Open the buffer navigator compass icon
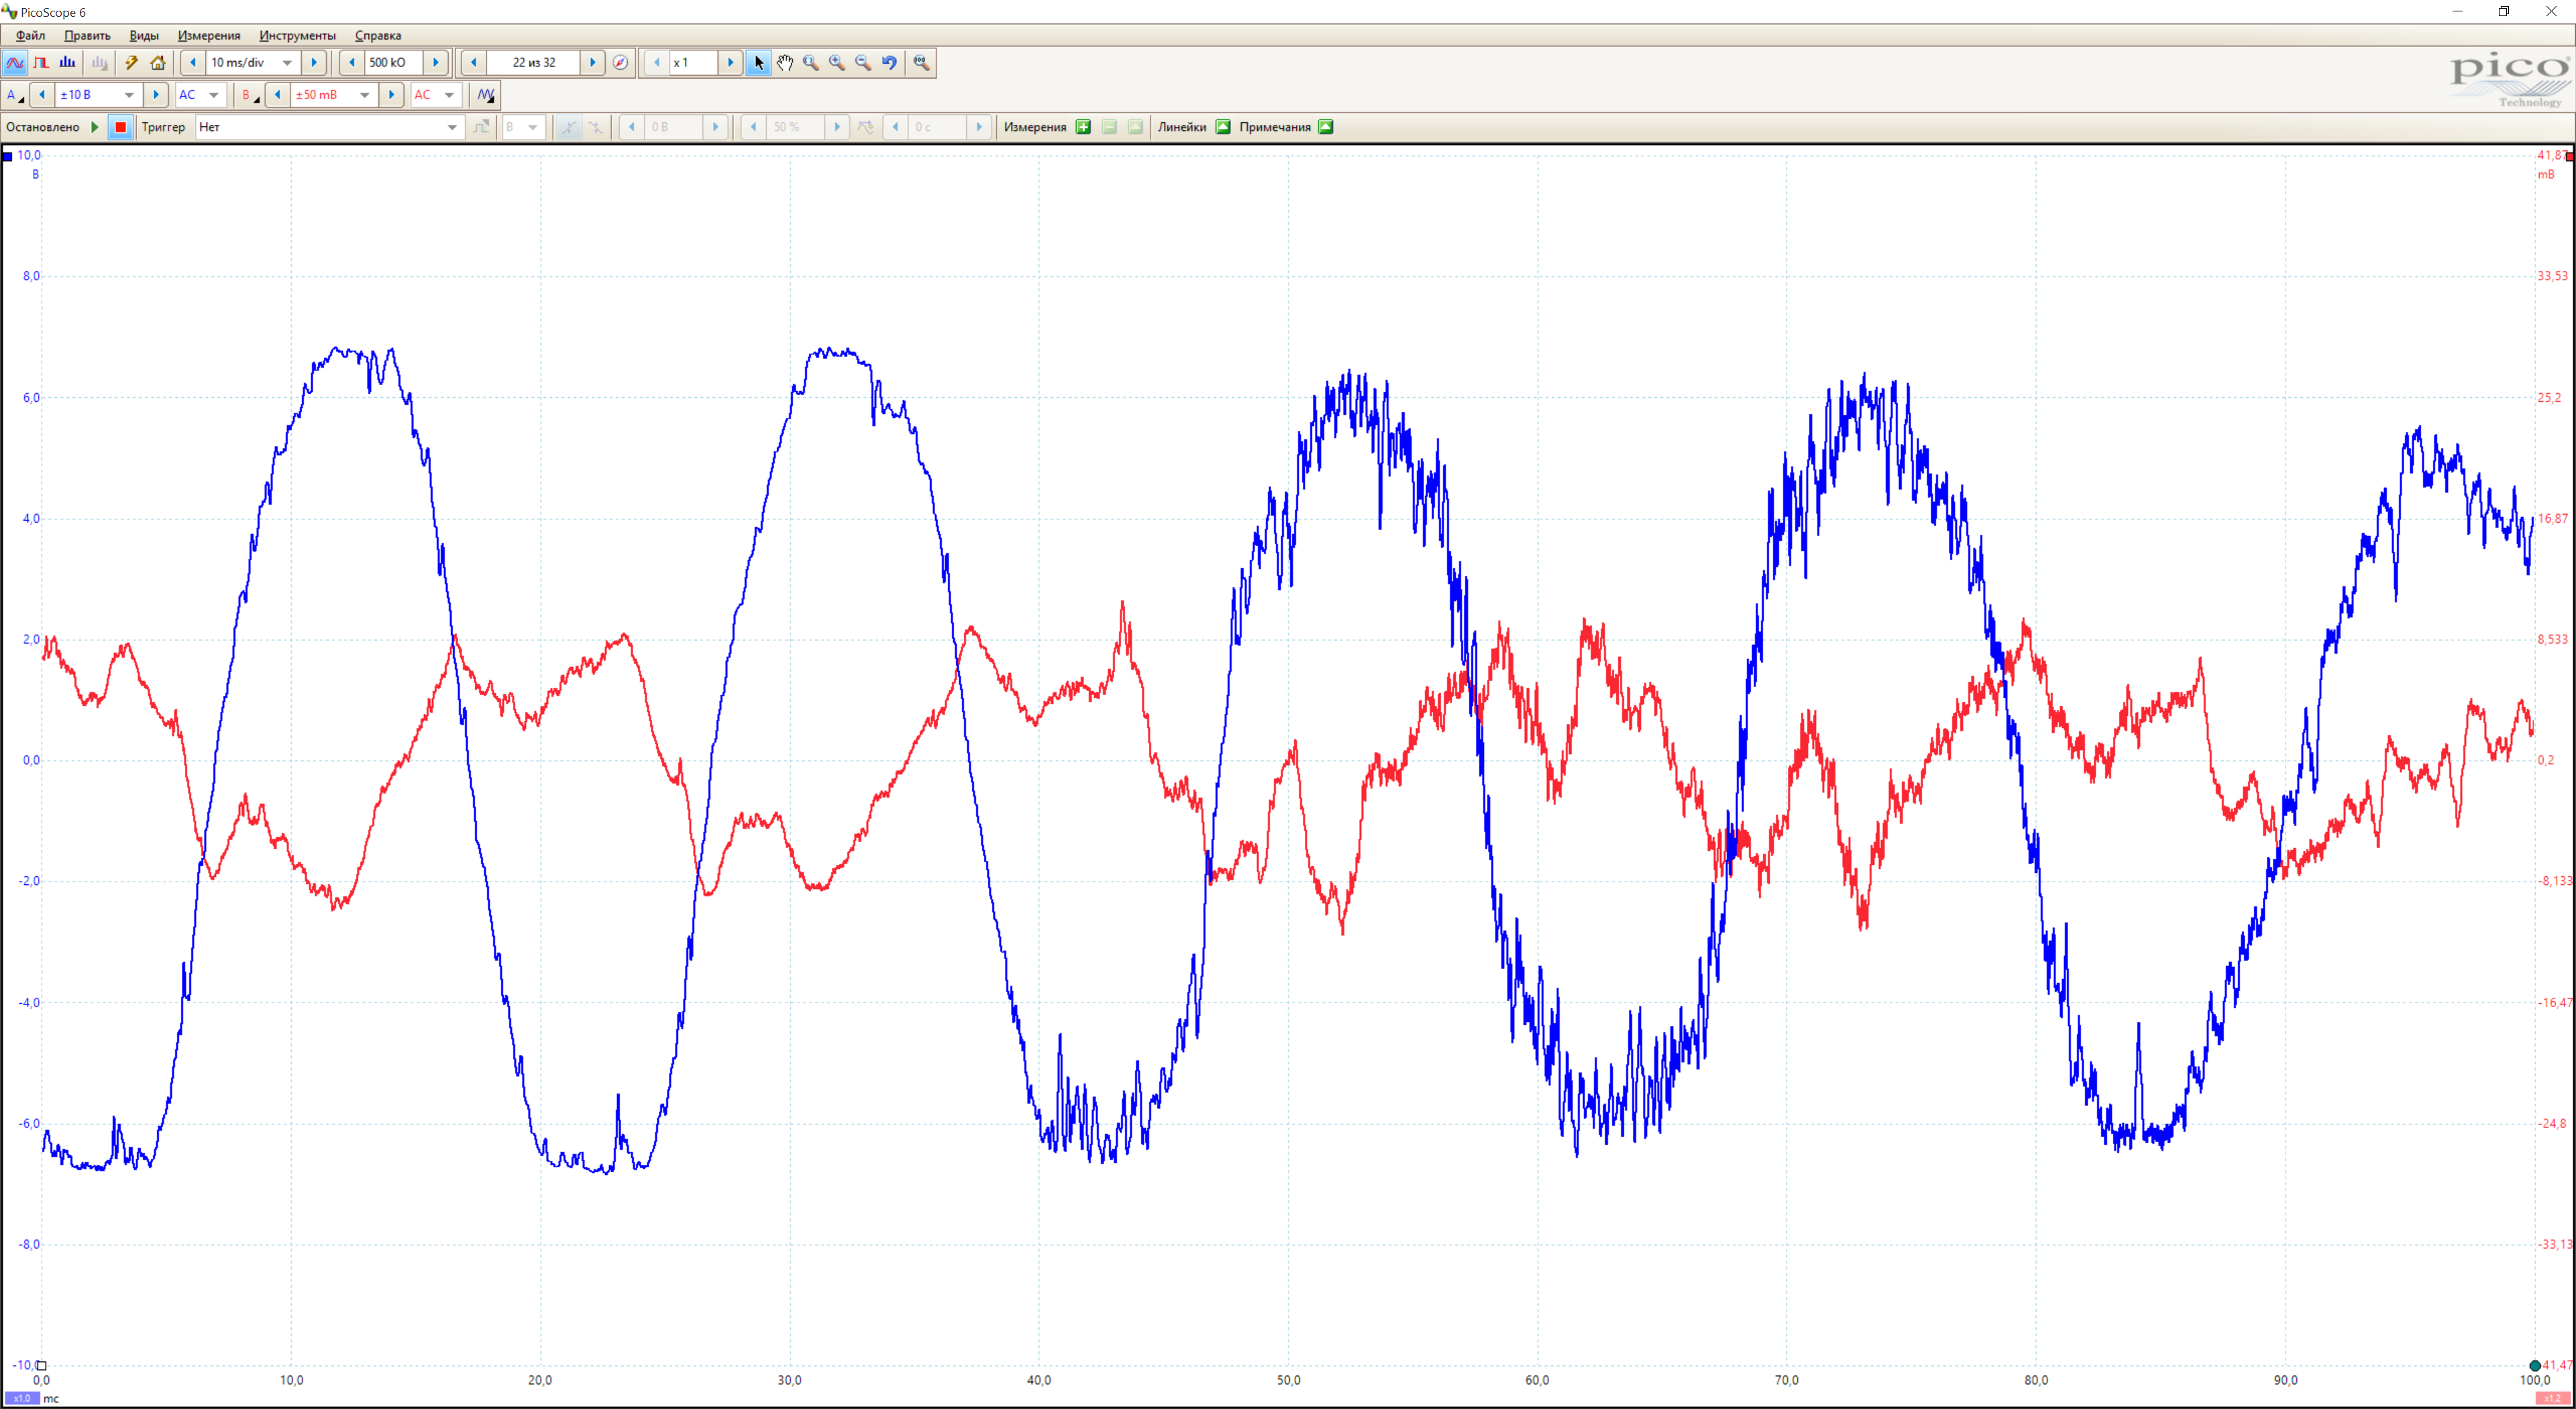 (x=621, y=62)
